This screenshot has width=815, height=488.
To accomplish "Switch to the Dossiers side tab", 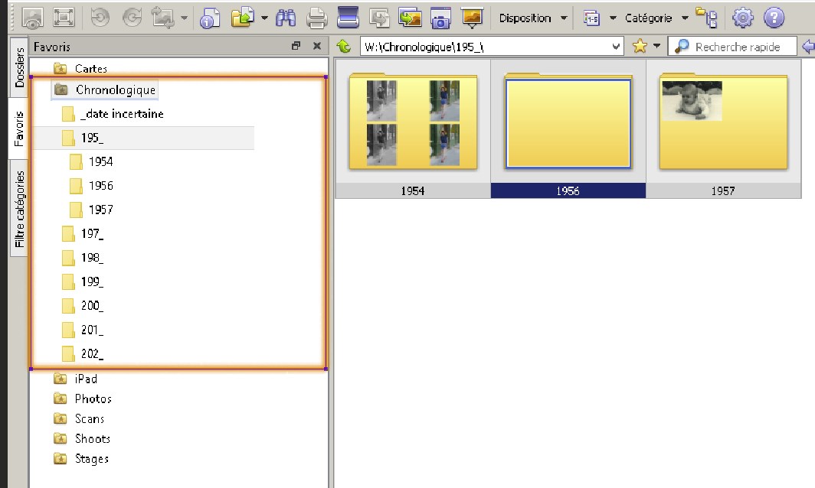I will [x=19, y=67].
